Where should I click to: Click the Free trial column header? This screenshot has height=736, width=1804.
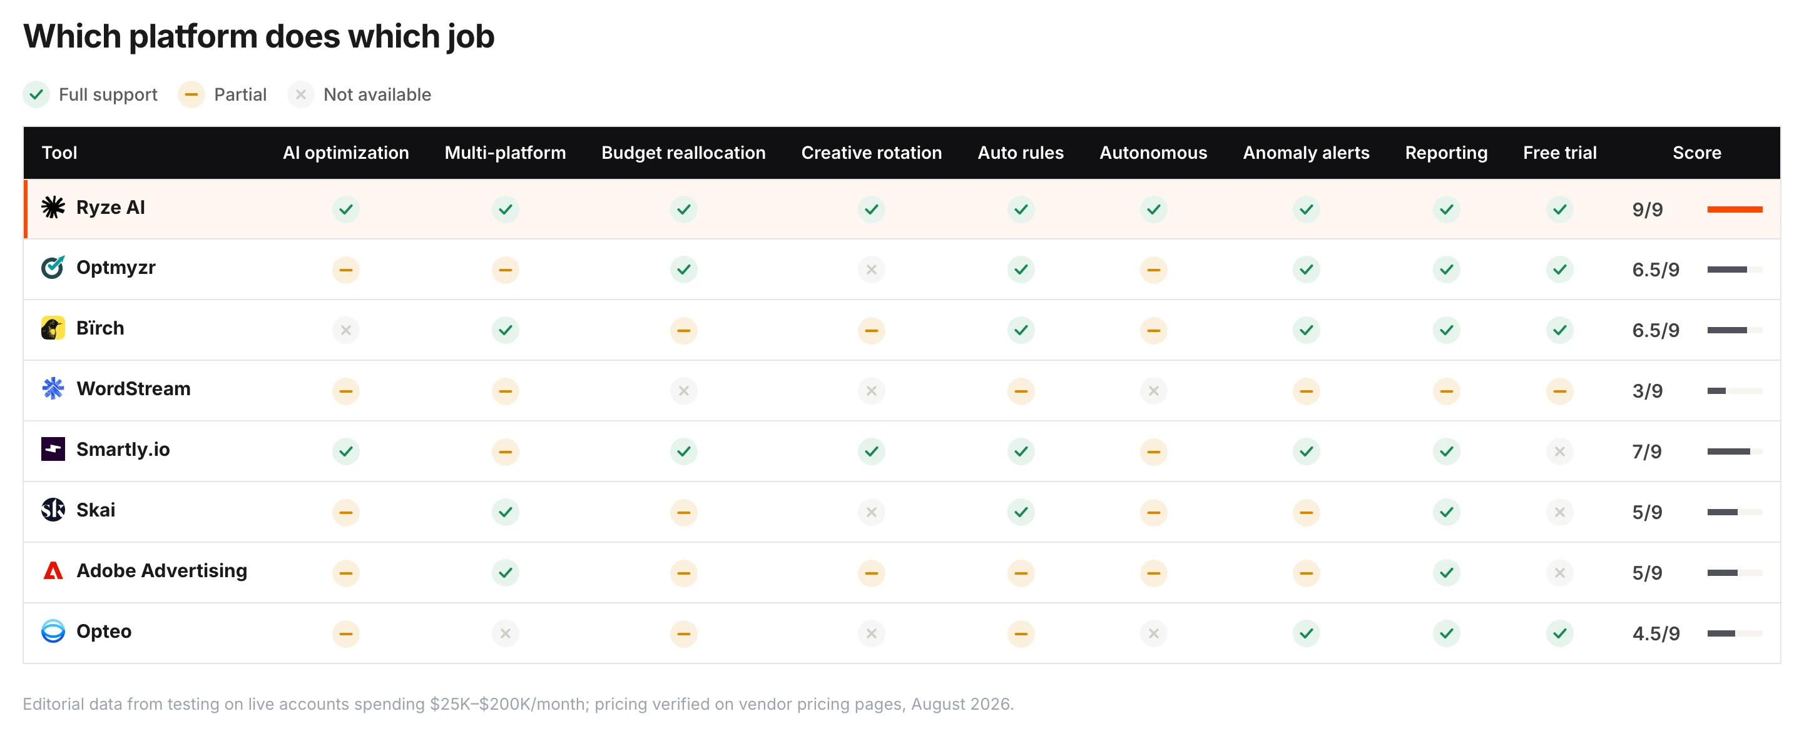click(x=1559, y=153)
